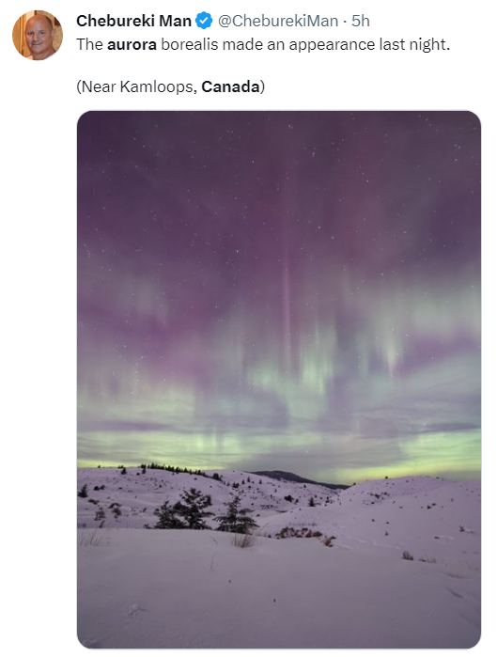Open the attached aurora photo
Screen dimensions: 497x657
pyautogui.click(x=279, y=380)
